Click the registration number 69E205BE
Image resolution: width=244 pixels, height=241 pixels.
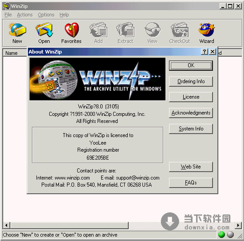pos(98,158)
